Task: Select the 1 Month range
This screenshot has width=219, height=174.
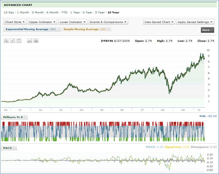Action: (23, 13)
